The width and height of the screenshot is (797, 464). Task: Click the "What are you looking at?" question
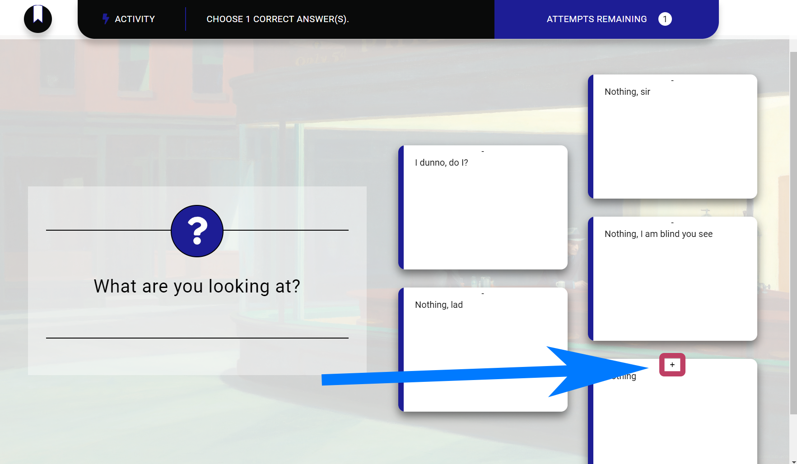tap(197, 286)
